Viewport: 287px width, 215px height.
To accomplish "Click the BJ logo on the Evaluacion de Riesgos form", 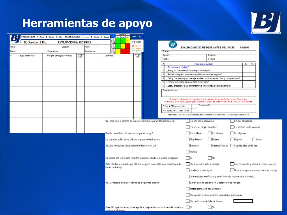I will [x=15, y=39].
